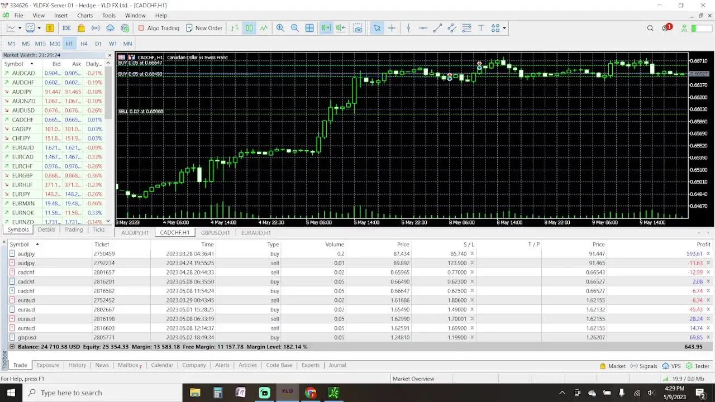
Task: Select the cursor arrow tool
Action: click(x=378, y=28)
